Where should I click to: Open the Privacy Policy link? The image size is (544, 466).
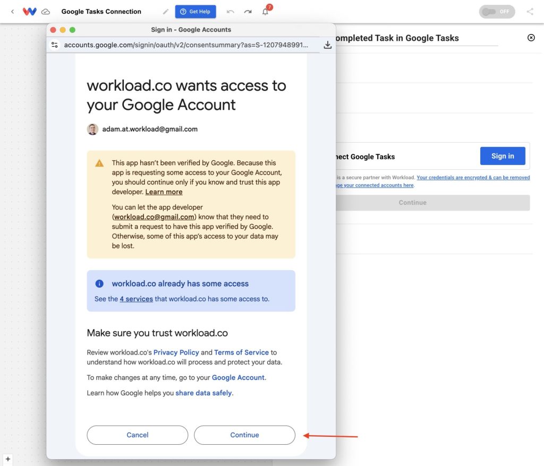click(176, 352)
